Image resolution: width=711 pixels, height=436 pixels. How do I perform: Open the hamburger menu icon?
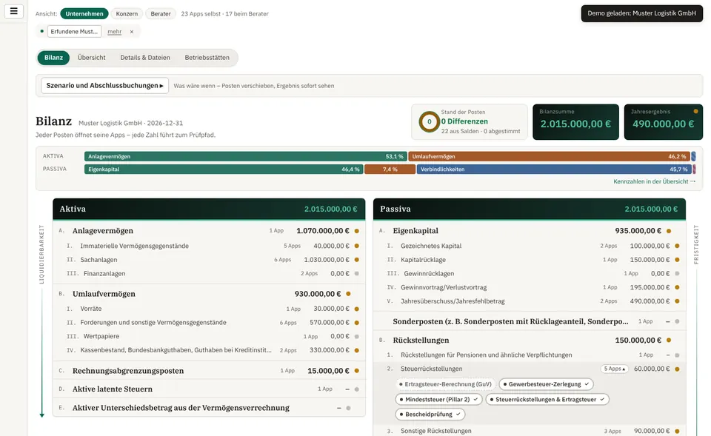point(13,11)
